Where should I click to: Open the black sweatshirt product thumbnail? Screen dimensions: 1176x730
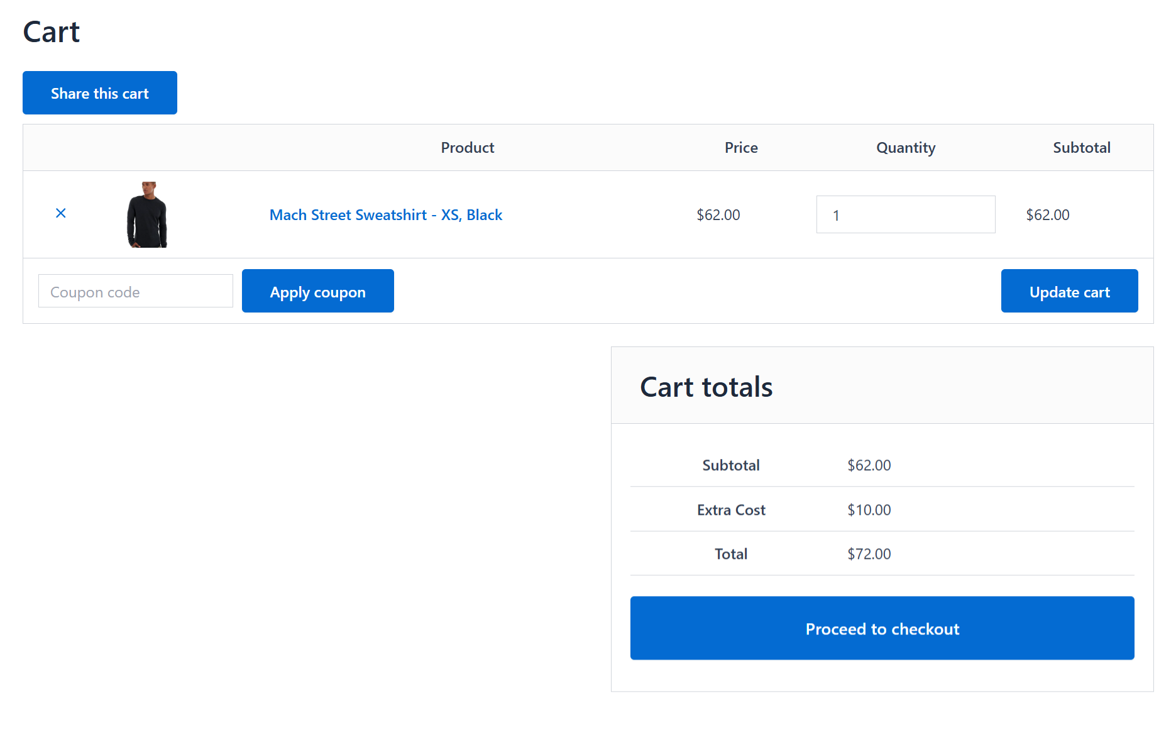pyautogui.click(x=147, y=214)
